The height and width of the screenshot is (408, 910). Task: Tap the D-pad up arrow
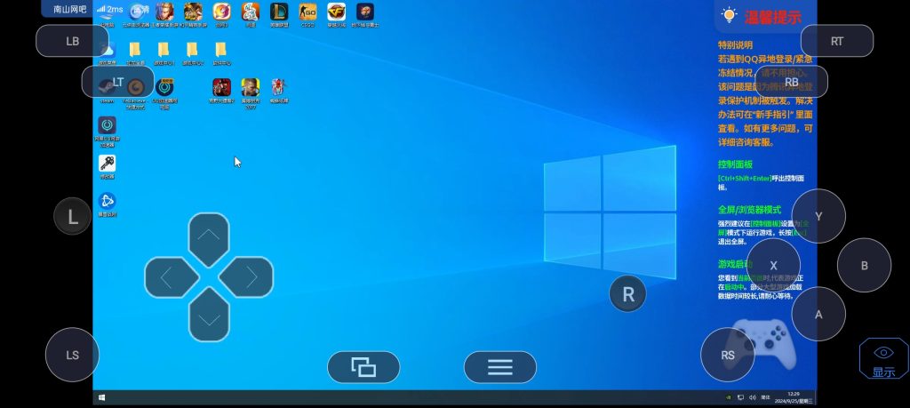click(209, 238)
